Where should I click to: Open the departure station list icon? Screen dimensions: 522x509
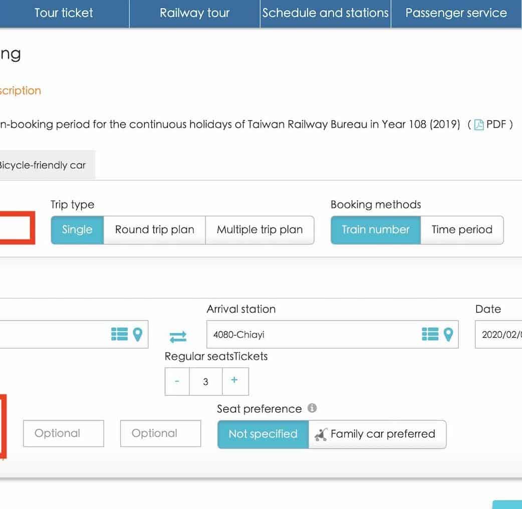pyautogui.click(x=119, y=334)
